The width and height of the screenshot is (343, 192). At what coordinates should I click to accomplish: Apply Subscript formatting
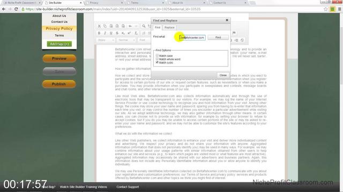pyautogui.click(x=123, y=33)
